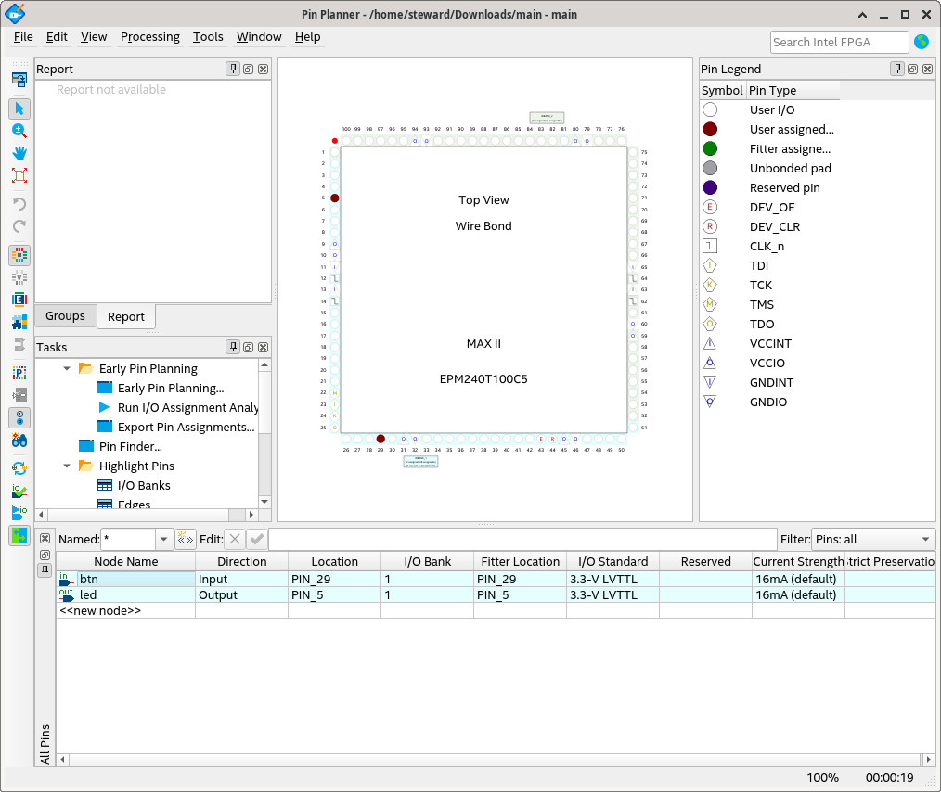Click the binoculars Pin Finder icon
Viewport: 941px width, 792px height.
19,441
